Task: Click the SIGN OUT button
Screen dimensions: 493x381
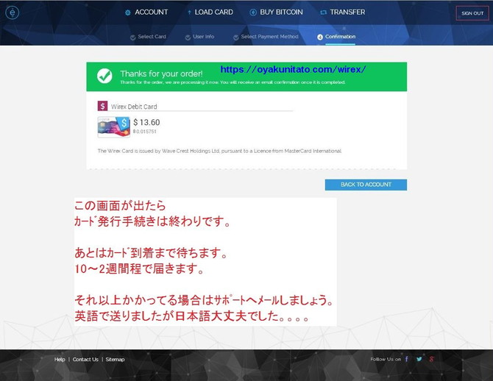Action: pos(472,13)
